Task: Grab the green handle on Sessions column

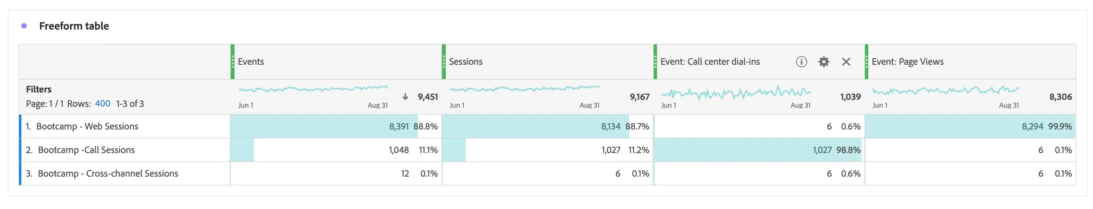Action: 444,61
